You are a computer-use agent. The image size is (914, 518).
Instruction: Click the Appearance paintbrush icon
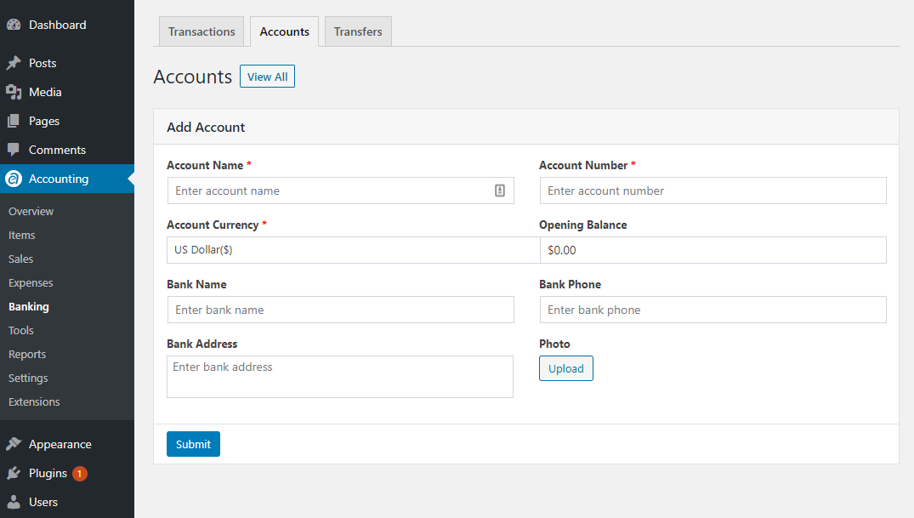(x=14, y=444)
